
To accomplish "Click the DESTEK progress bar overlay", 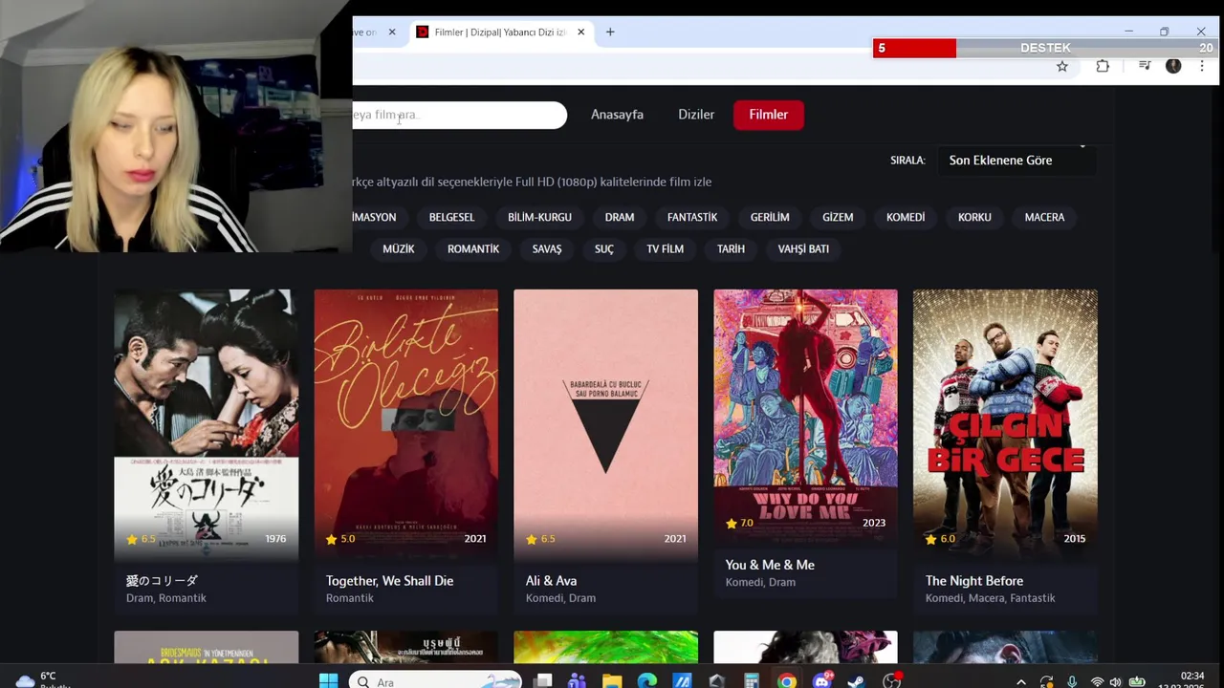I will pos(1045,48).
